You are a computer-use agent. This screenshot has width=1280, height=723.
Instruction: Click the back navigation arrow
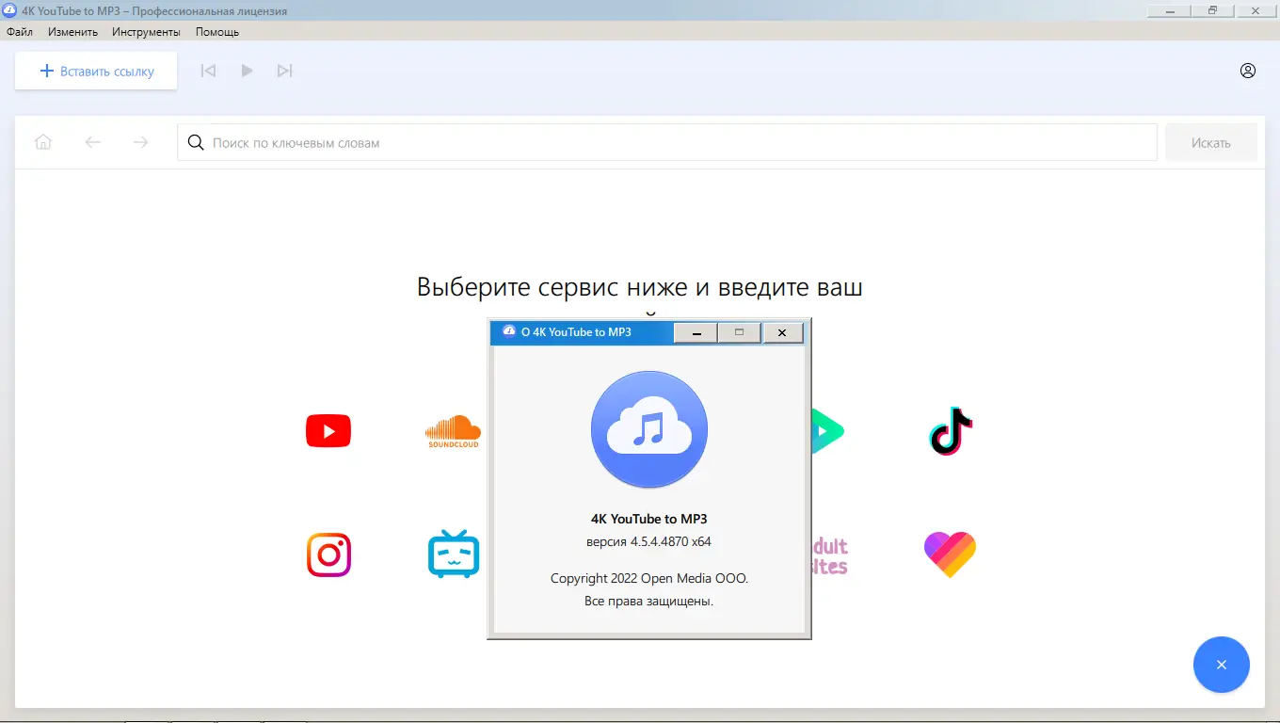click(x=92, y=141)
